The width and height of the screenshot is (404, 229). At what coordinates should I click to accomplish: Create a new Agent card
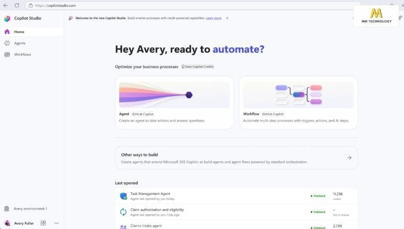pyautogui.click(x=174, y=102)
